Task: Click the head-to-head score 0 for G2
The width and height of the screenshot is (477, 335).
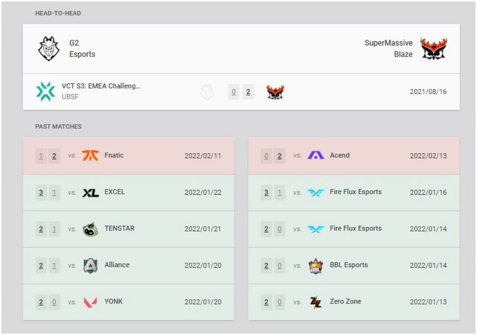Action: pos(233,92)
